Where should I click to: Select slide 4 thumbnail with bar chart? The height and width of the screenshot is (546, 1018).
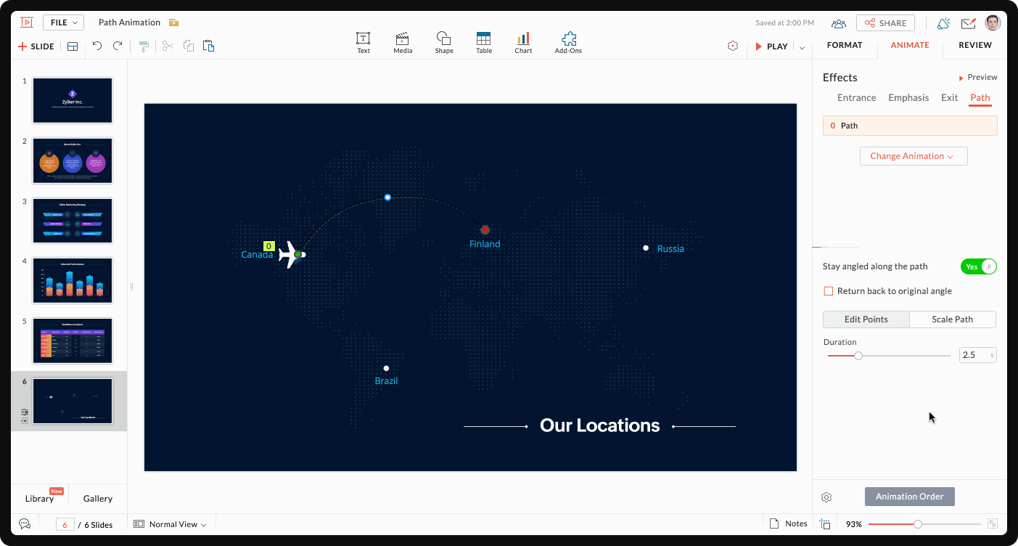pos(73,280)
